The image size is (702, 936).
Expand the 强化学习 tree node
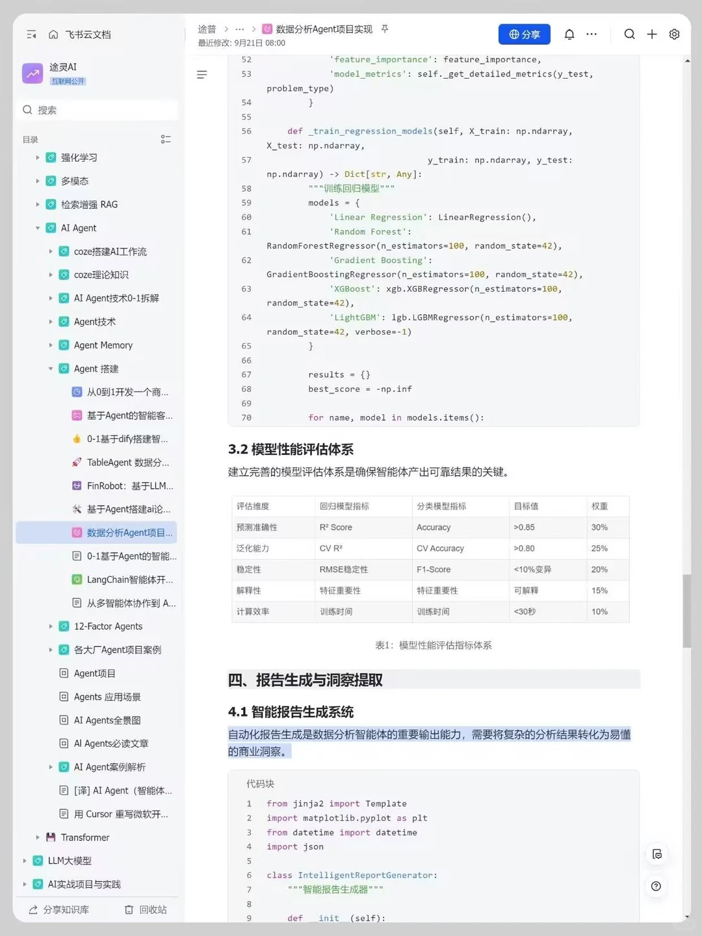[x=37, y=157]
